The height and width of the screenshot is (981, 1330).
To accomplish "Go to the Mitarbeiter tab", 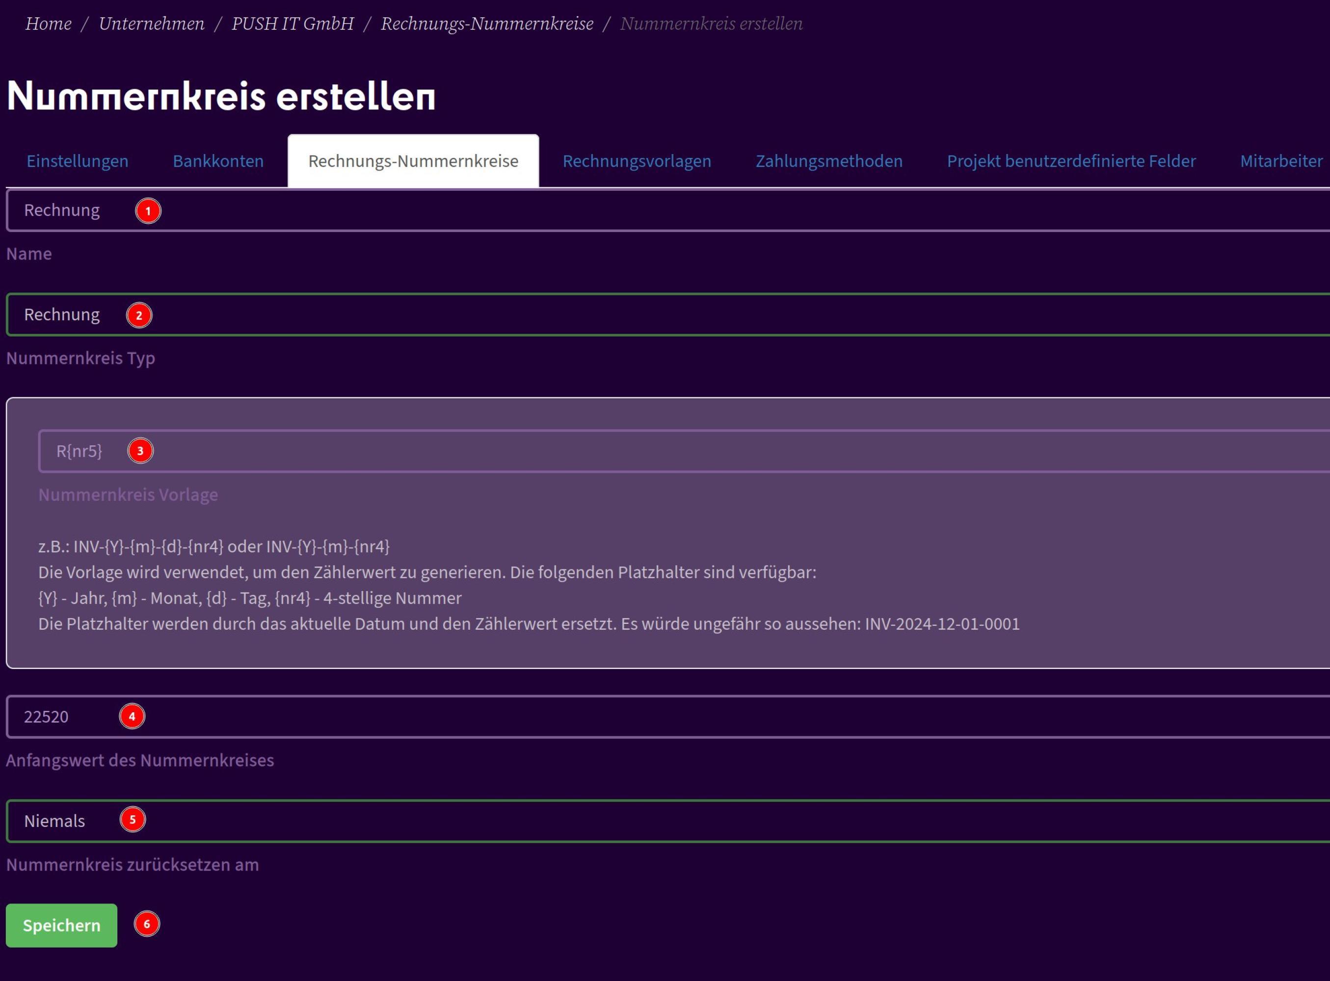I will pos(1281,161).
